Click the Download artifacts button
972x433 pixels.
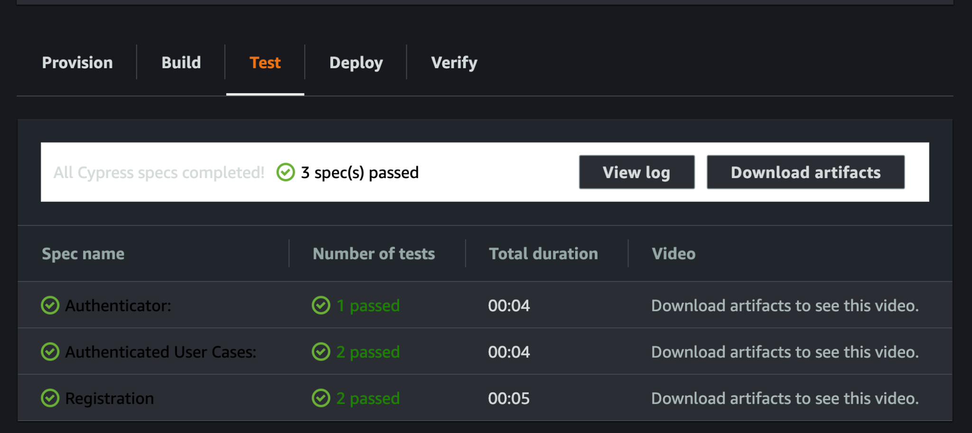805,172
